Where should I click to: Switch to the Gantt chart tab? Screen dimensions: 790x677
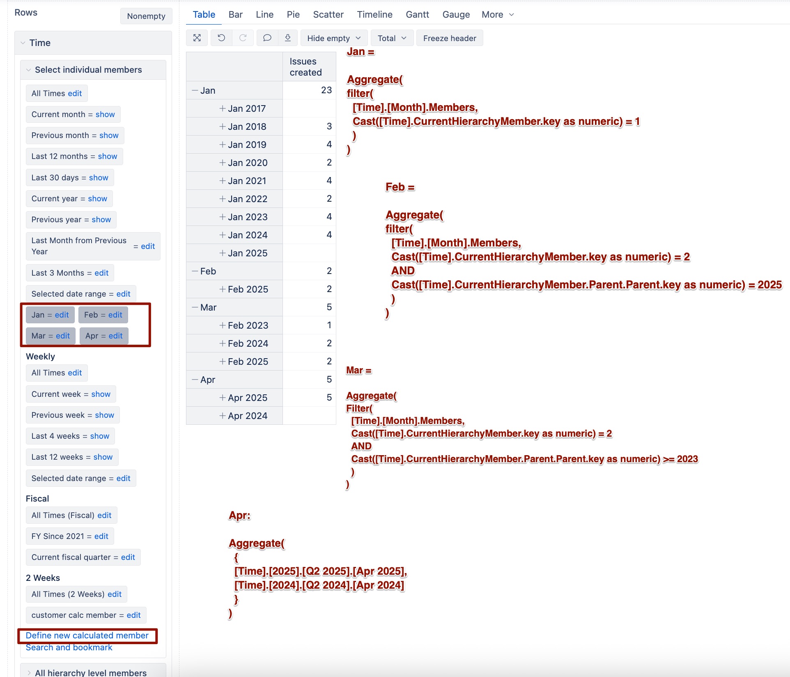(x=417, y=14)
